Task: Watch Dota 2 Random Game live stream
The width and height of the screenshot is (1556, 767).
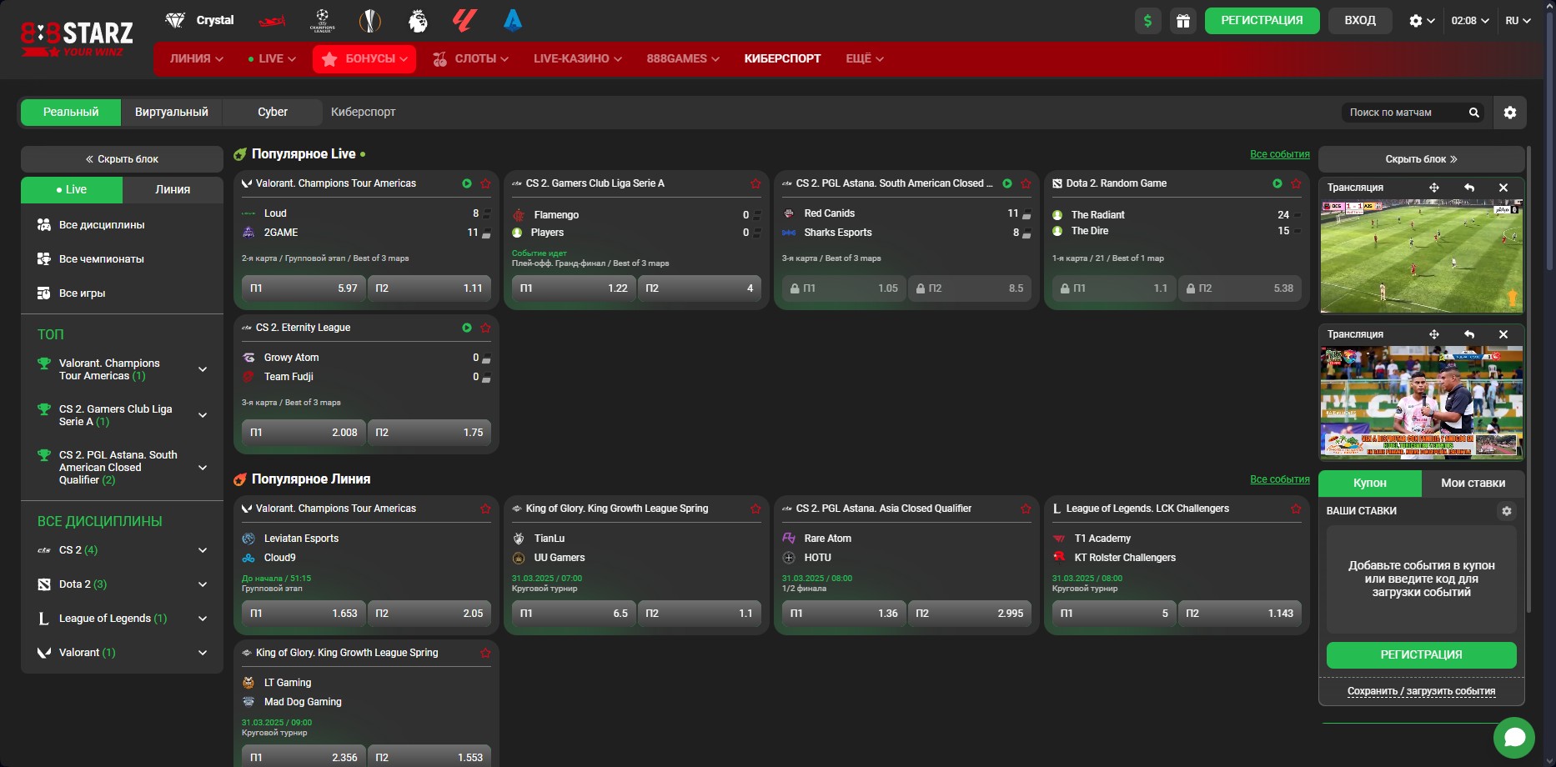Action: click(x=1277, y=183)
